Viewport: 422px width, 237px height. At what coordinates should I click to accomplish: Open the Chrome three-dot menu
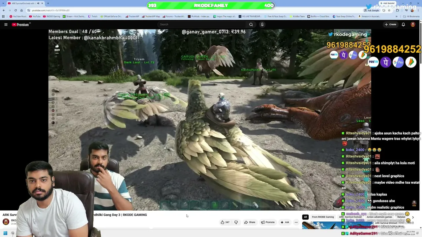[418, 10]
